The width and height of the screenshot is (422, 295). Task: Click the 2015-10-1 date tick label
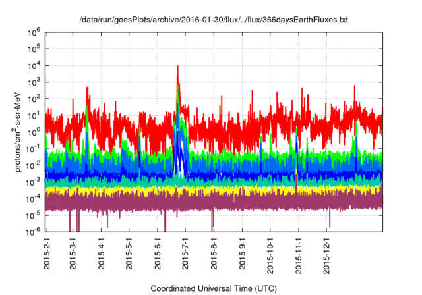(270, 256)
